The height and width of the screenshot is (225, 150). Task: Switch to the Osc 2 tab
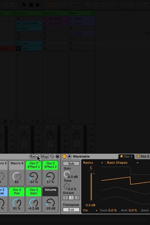point(143,157)
